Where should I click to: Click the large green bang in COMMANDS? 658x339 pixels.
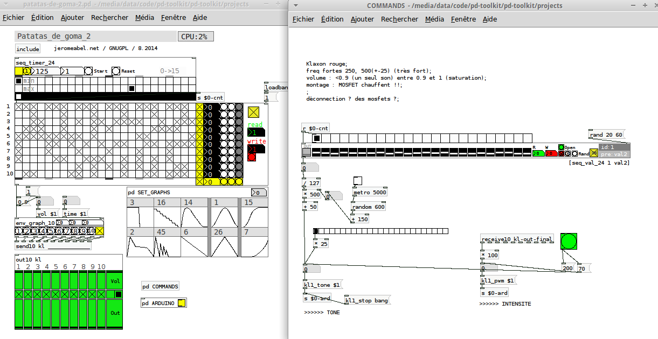click(x=569, y=241)
